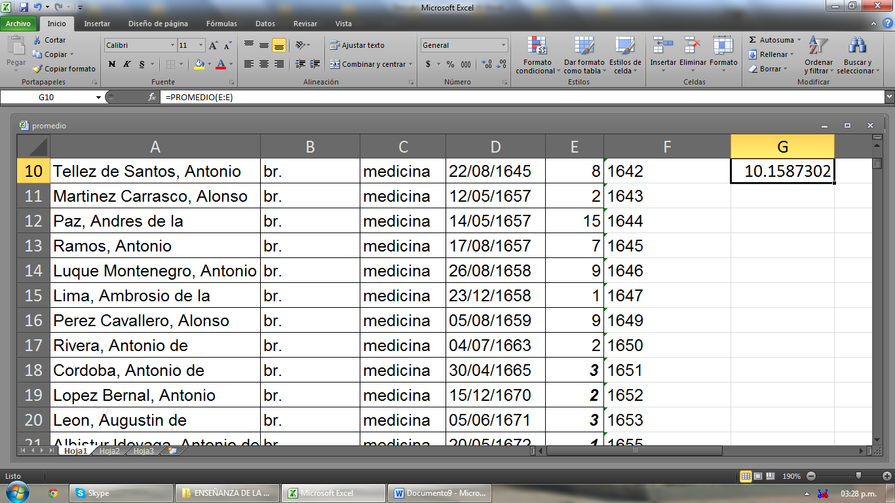Click the zoom slider handle in status bar
This screenshot has height=503, width=895.
click(x=858, y=475)
